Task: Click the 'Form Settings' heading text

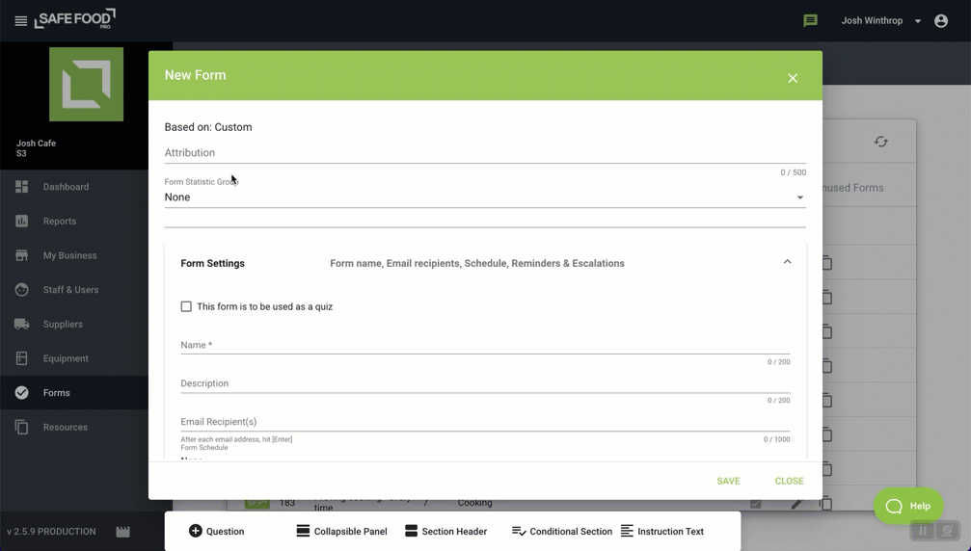Action: coord(212,263)
